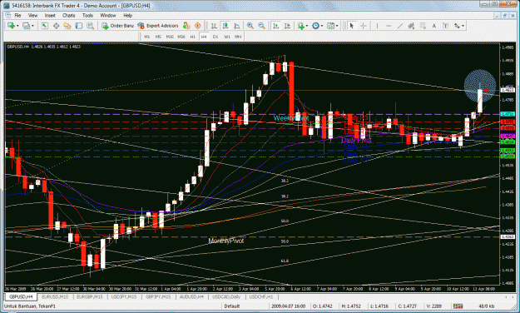The image size is (520, 313).
Task: Click the icon right of Expert Advisors
Action: tap(186, 26)
